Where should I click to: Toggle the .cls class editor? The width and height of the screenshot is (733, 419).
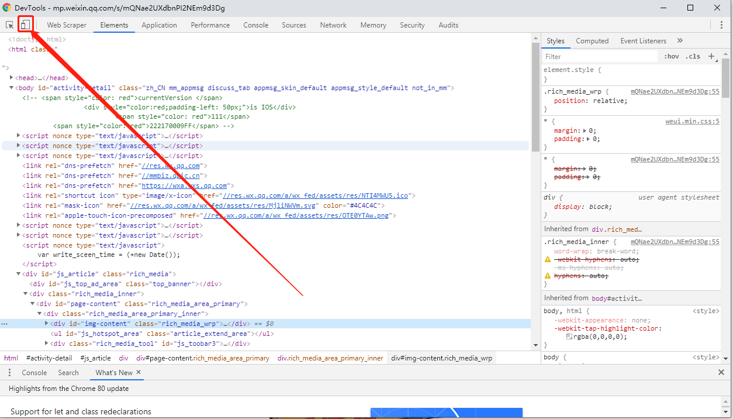[694, 57]
